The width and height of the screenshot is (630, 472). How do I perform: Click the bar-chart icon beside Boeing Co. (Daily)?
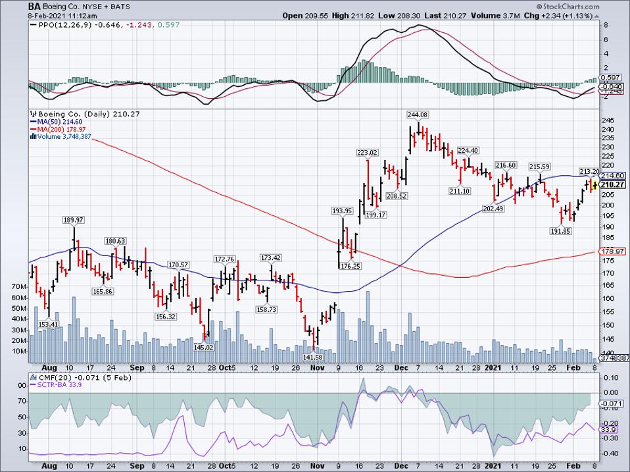[33, 114]
